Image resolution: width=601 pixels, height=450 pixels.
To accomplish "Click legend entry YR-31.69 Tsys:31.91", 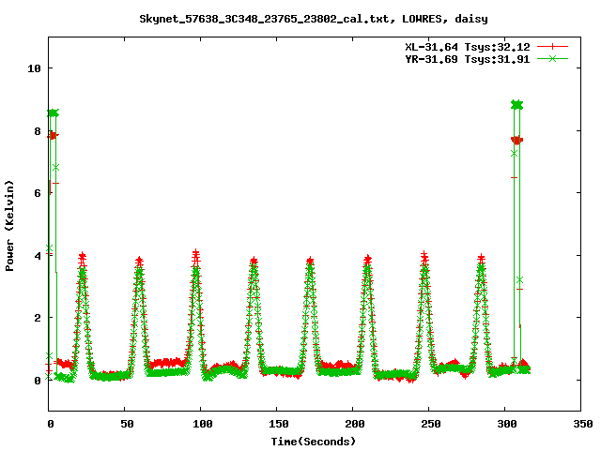I will (x=468, y=59).
